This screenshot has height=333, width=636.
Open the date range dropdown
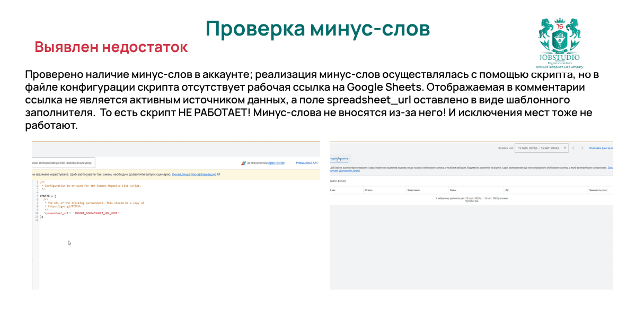coord(542,148)
